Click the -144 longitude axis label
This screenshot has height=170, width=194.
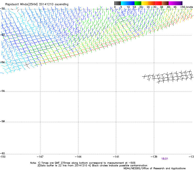[x=78, y=157]
